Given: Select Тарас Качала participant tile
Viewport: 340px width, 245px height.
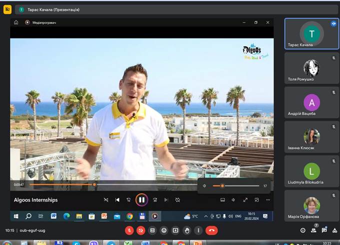Looking at the screenshot, I should tap(311, 34).
